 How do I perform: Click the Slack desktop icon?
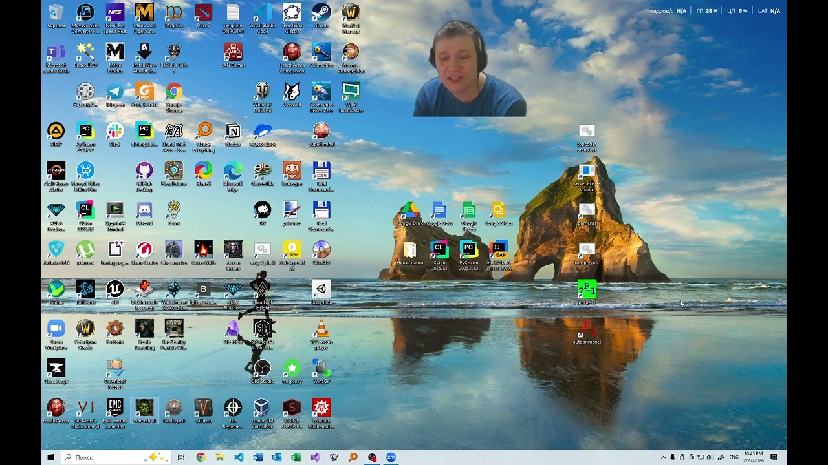coord(115,134)
